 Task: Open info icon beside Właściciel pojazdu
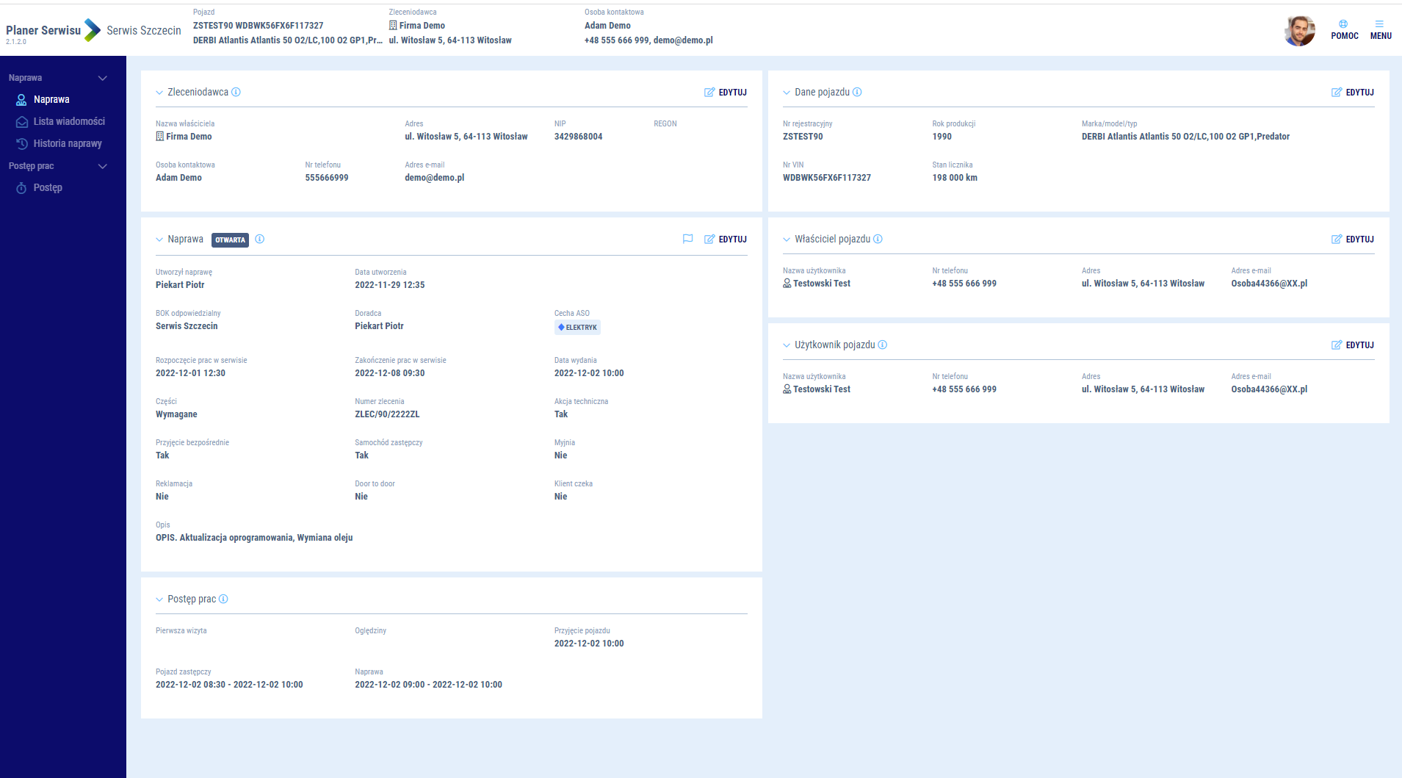coord(878,239)
